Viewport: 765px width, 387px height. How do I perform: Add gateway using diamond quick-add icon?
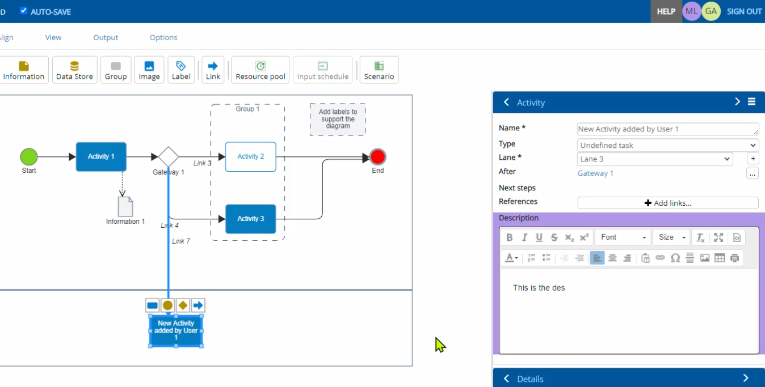pos(183,306)
